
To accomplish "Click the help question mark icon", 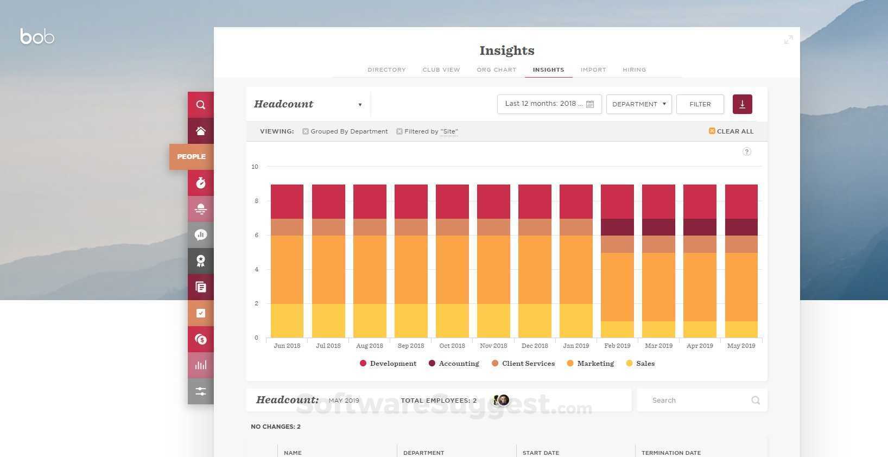I will (x=747, y=151).
